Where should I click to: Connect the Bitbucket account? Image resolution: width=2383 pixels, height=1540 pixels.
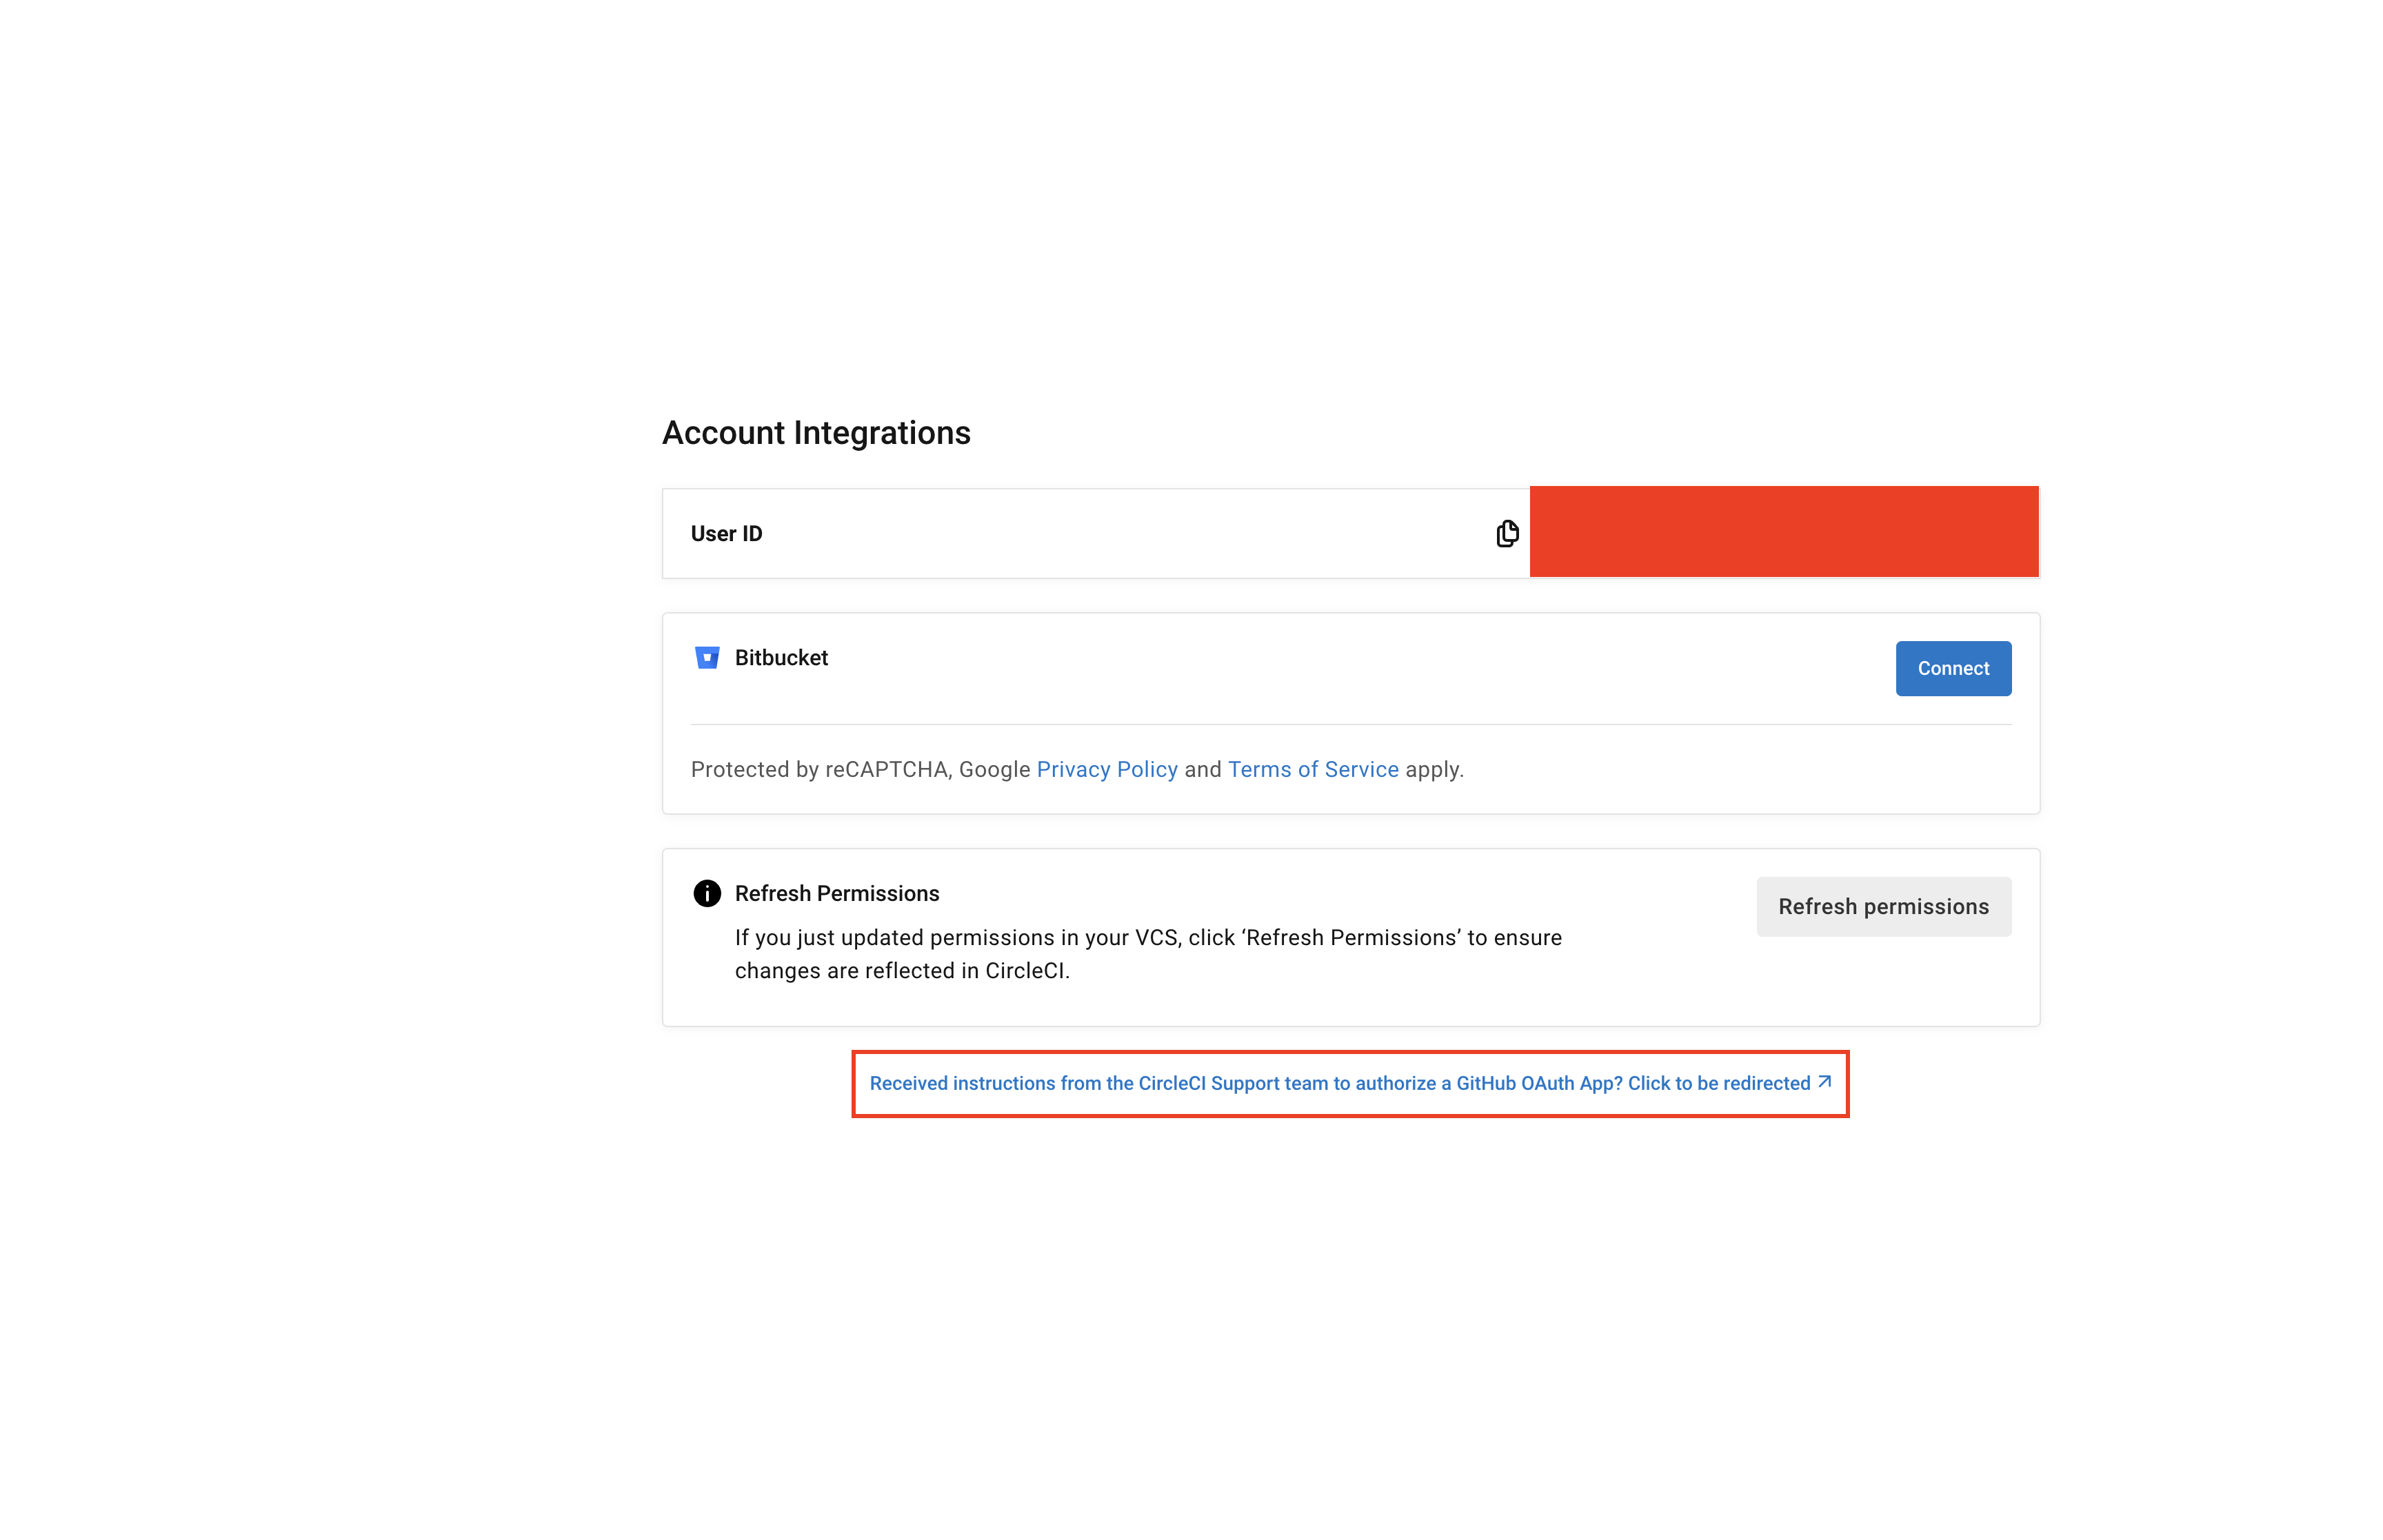(x=1952, y=668)
